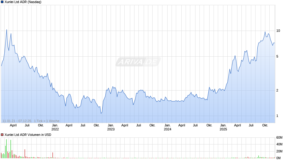Click the price axis label '10'
Image resolution: width=288 pixels, height=161 pixels.
tap(278, 31)
